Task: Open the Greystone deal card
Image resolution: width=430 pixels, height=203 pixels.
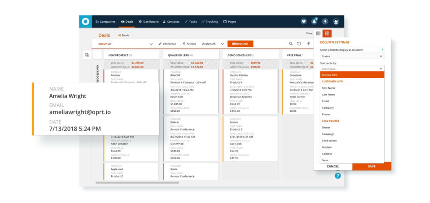Action: click(x=299, y=92)
